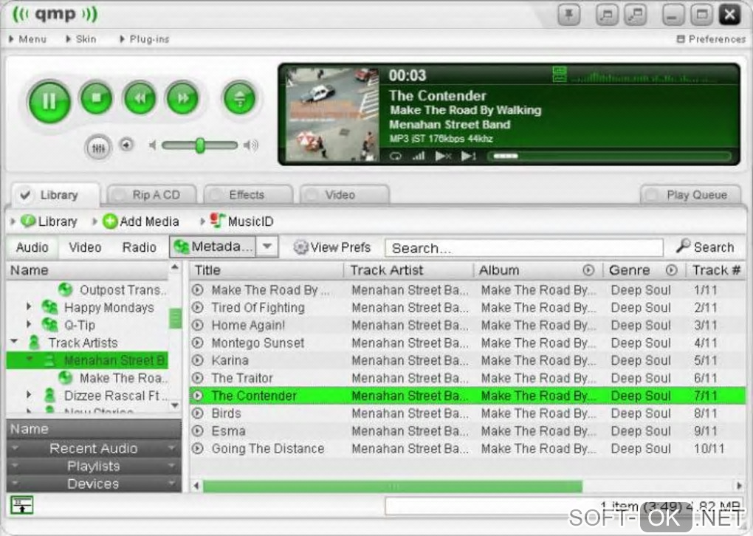753x536 pixels.
Task: Click the loud speaker icon right of volume
Action: pyautogui.click(x=251, y=145)
